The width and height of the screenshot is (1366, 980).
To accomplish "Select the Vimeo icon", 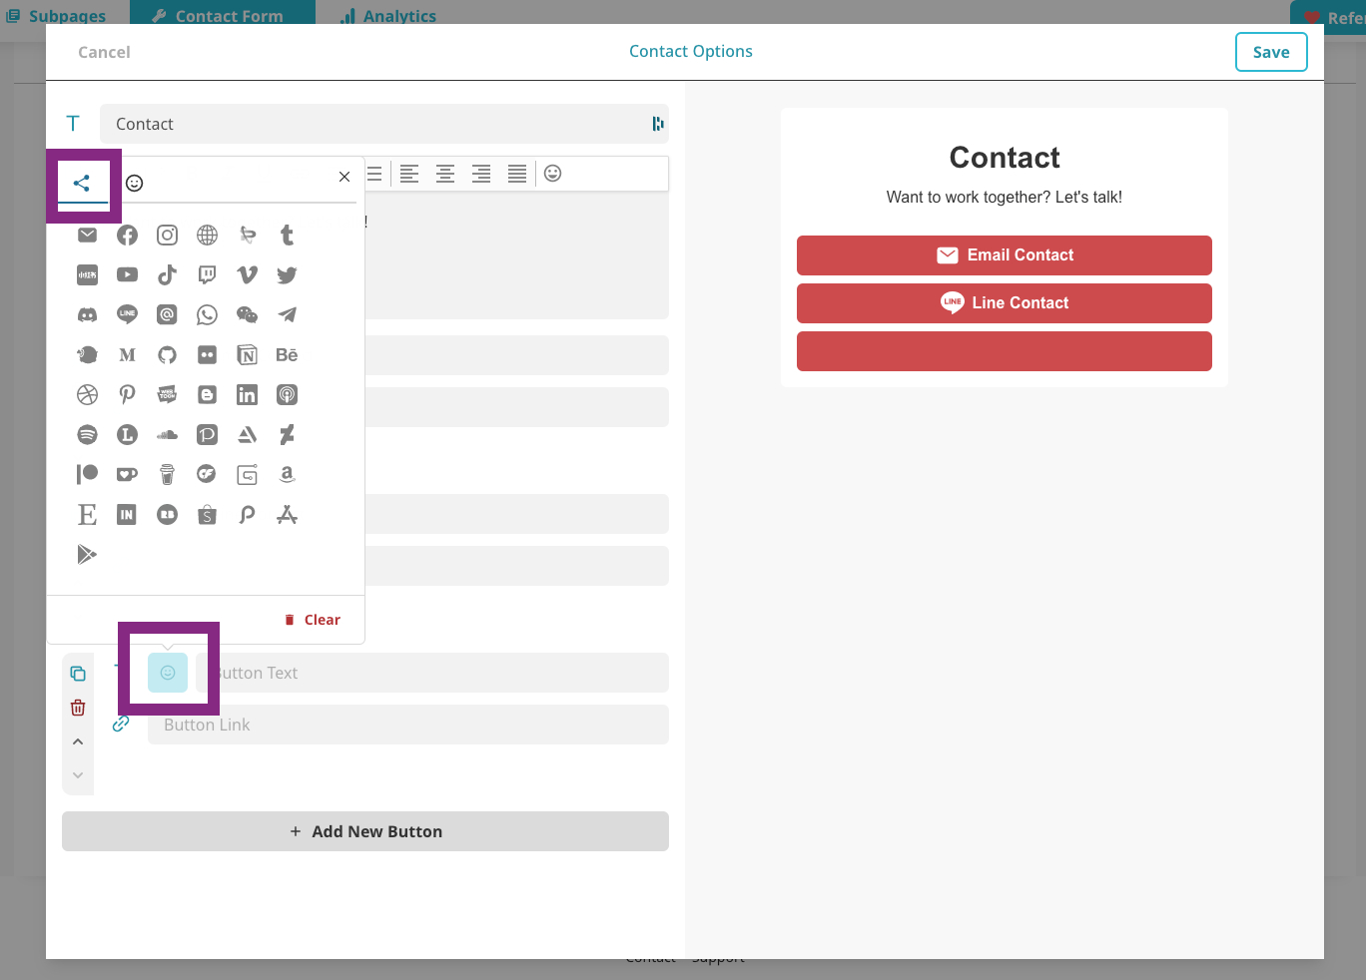I will (248, 275).
